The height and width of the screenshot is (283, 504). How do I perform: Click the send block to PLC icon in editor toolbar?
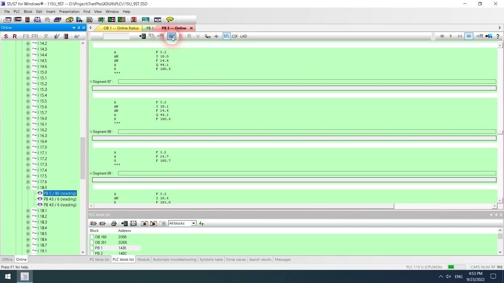coord(143,36)
